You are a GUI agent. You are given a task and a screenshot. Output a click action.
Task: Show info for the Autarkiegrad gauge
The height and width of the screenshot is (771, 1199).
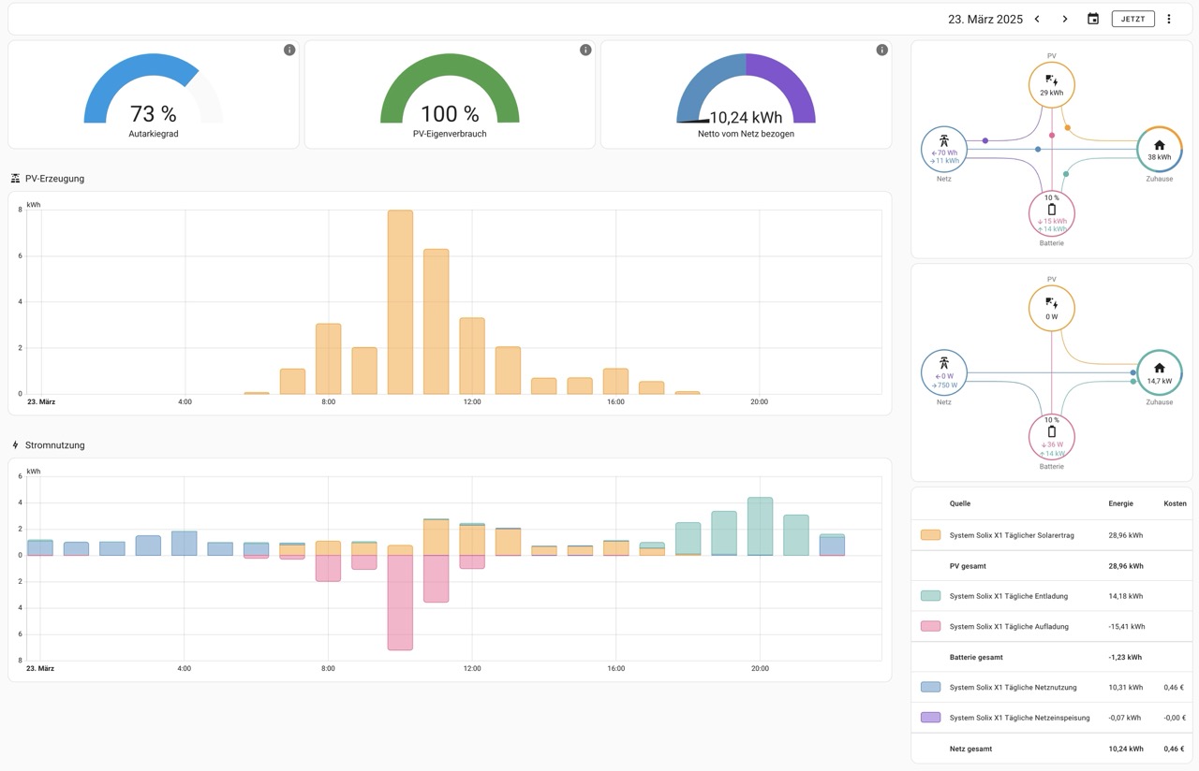pos(289,50)
